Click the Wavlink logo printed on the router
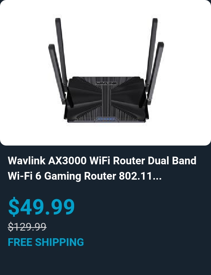Viewport: 211px width, 275px height. click(x=107, y=83)
